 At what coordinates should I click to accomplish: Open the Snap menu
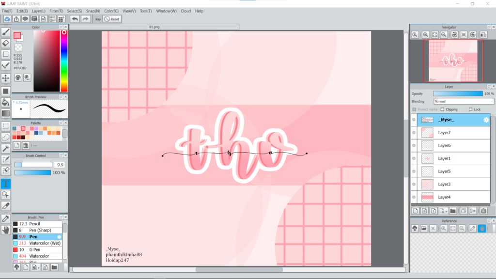[x=93, y=11]
